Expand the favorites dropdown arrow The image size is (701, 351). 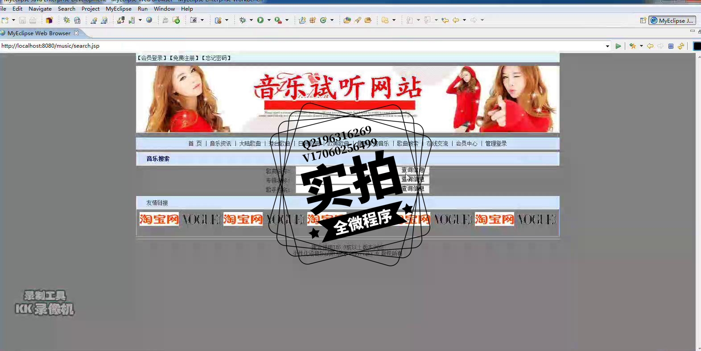pos(641,46)
